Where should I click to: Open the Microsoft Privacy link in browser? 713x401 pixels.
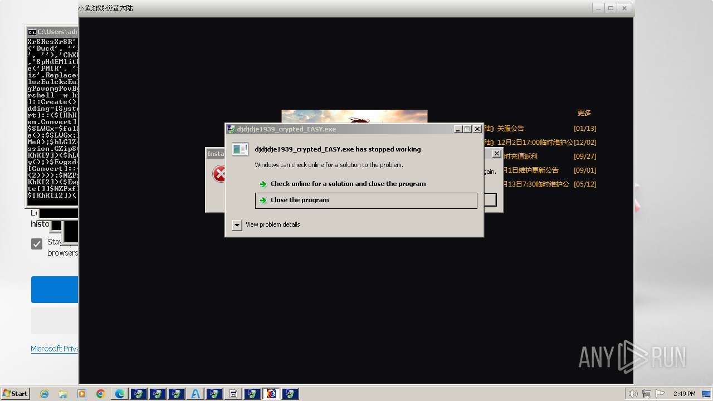[54, 349]
